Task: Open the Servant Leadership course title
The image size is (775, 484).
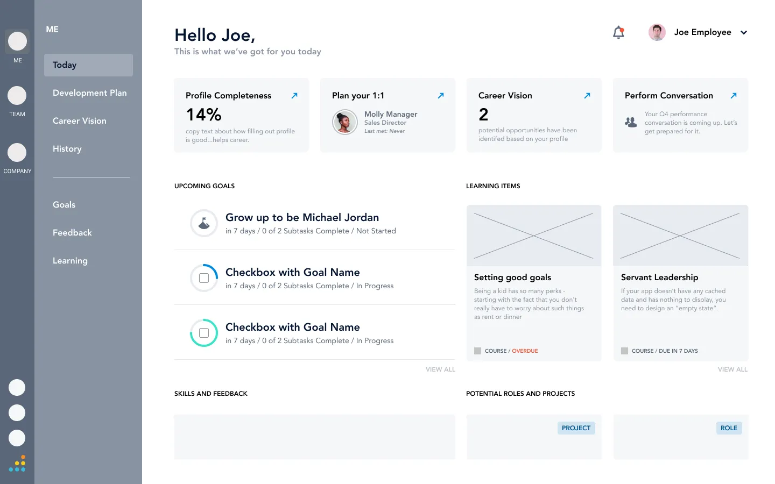Action: [x=659, y=277]
